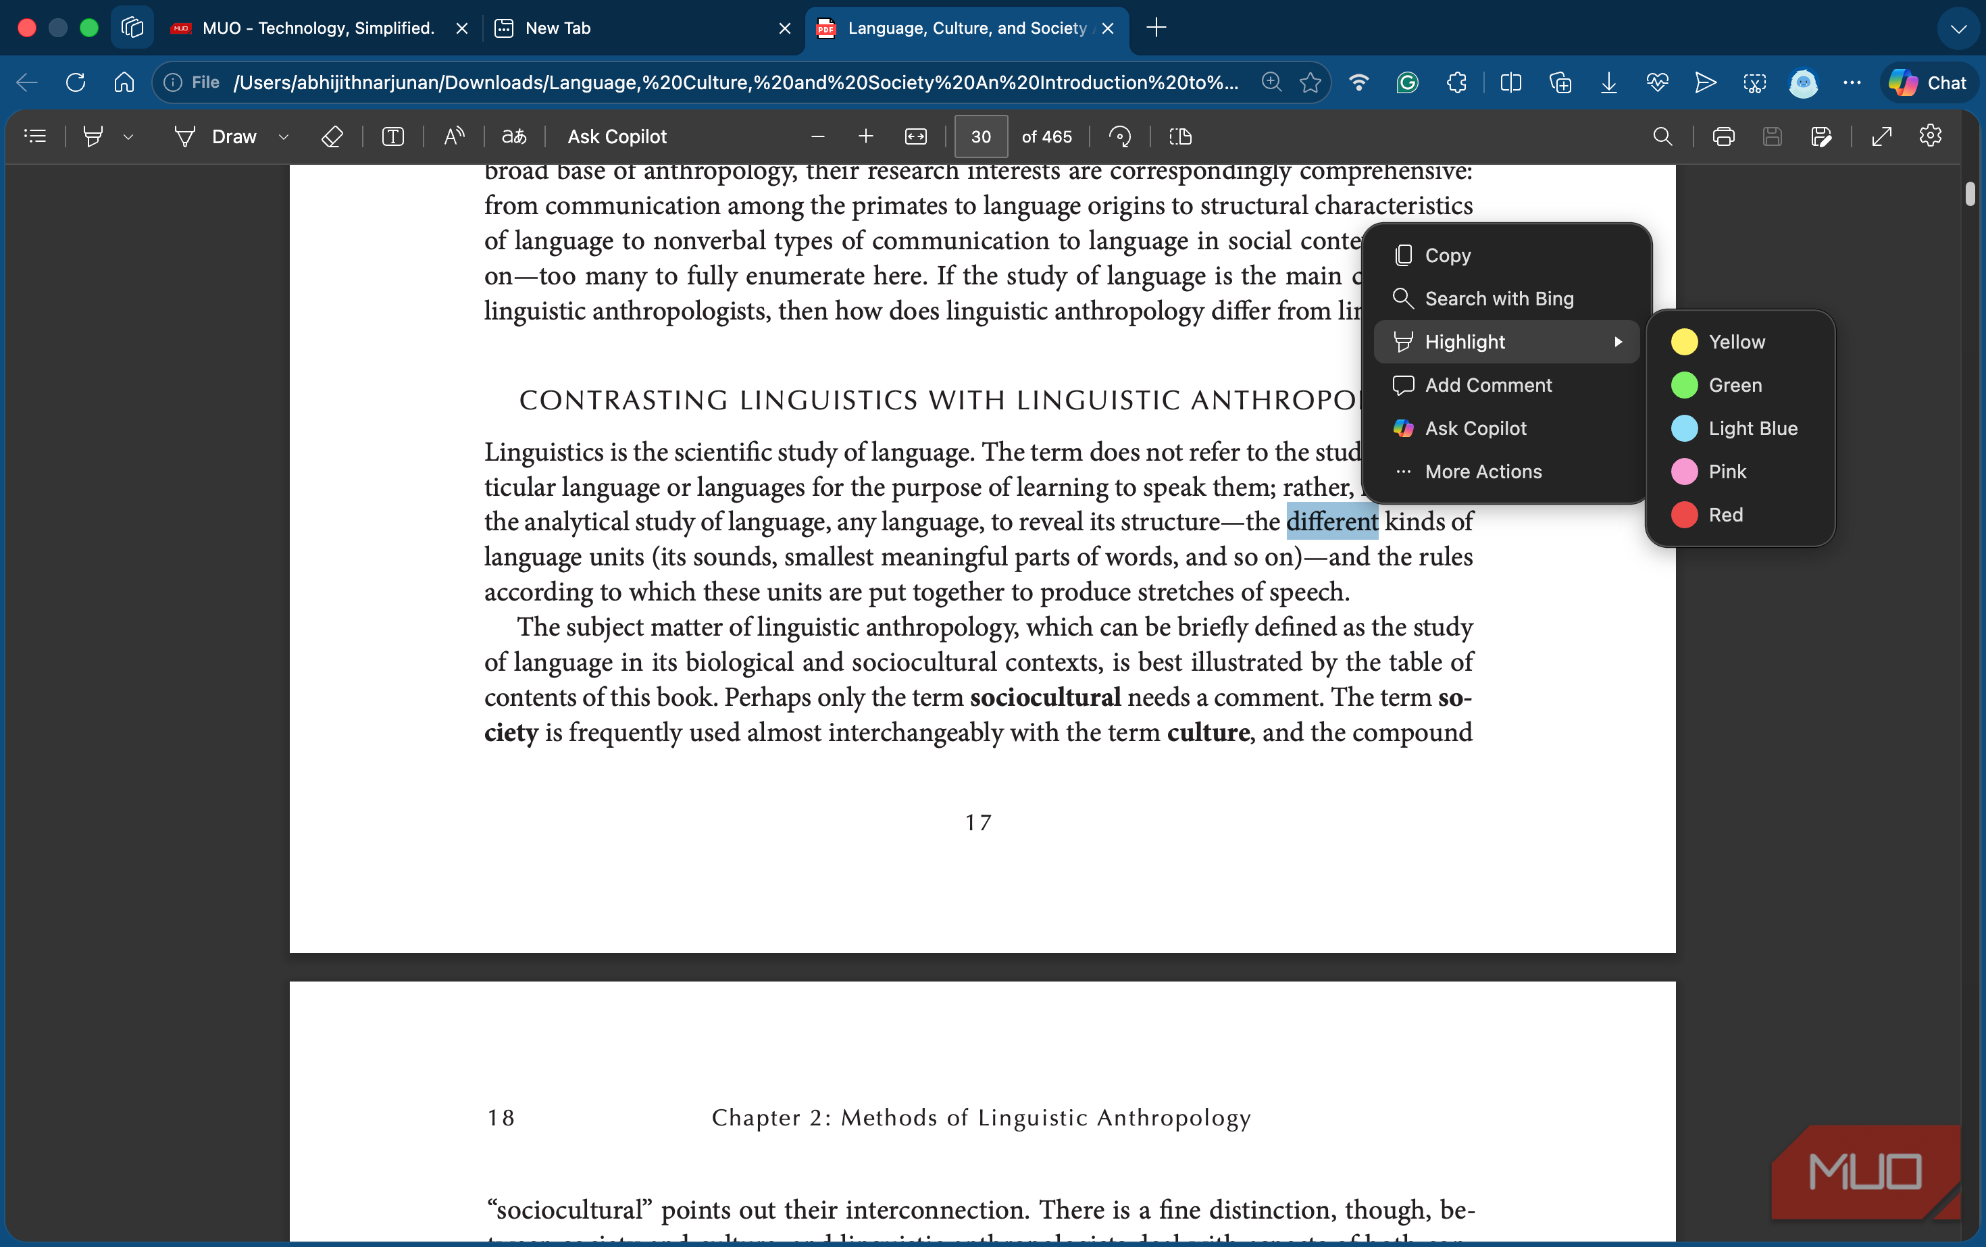Open PDF viewer settings gear
Screen dimensions: 1986x1247
click(1931, 136)
